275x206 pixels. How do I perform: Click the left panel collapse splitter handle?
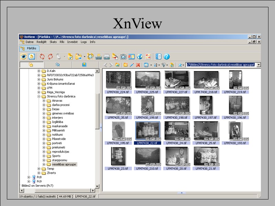[101, 128]
